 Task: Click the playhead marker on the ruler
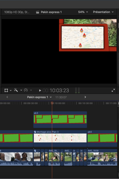pos(52,103)
